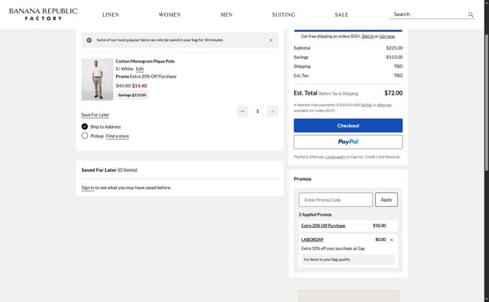
Task: Click the info icon in bag notice
Action: click(x=89, y=40)
